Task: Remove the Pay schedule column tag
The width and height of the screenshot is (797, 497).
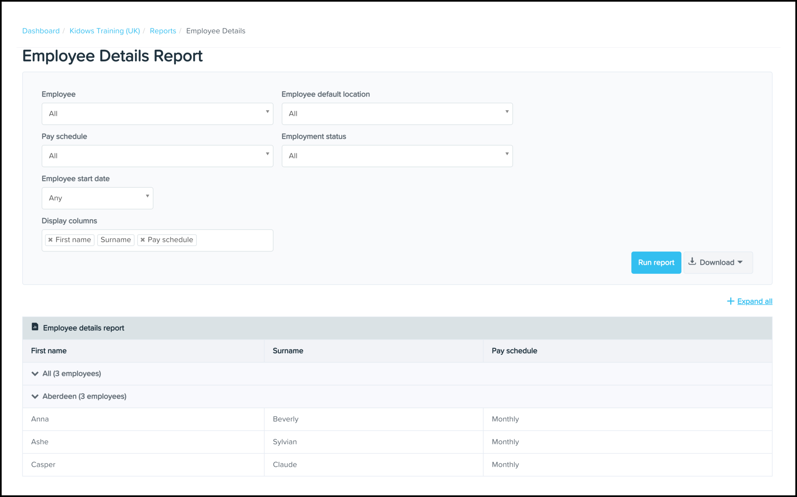Action: [143, 240]
